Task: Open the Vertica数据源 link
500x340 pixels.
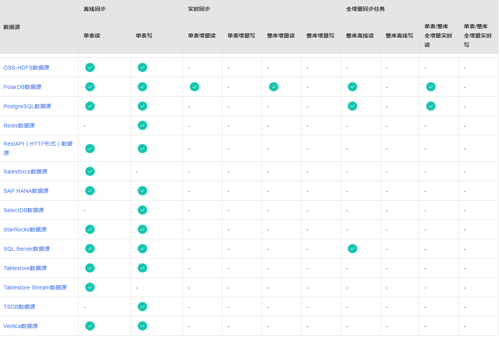Action: (x=21, y=326)
